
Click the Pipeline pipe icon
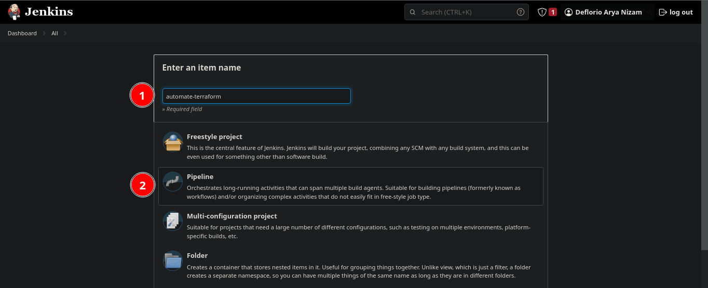click(173, 181)
